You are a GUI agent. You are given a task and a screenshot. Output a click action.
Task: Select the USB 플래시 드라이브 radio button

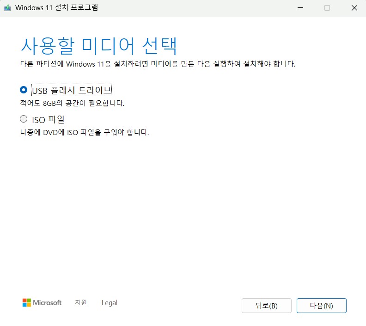click(24, 90)
